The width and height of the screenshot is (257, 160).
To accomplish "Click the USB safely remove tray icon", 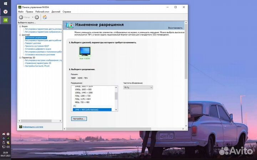I will pyautogui.click(x=4, y=143).
